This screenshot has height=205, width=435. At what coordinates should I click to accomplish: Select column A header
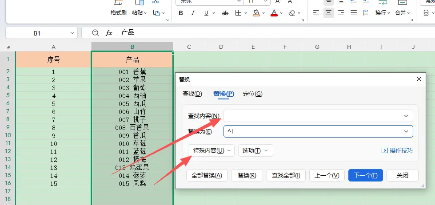click(x=54, y=47)
